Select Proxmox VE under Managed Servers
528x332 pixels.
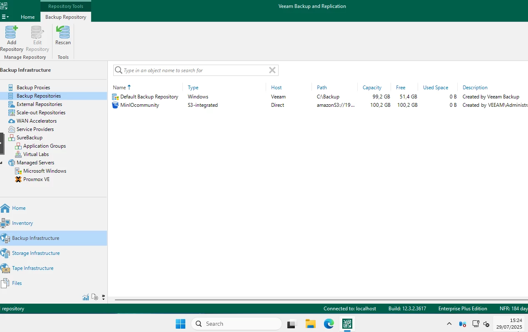[36, 179]
